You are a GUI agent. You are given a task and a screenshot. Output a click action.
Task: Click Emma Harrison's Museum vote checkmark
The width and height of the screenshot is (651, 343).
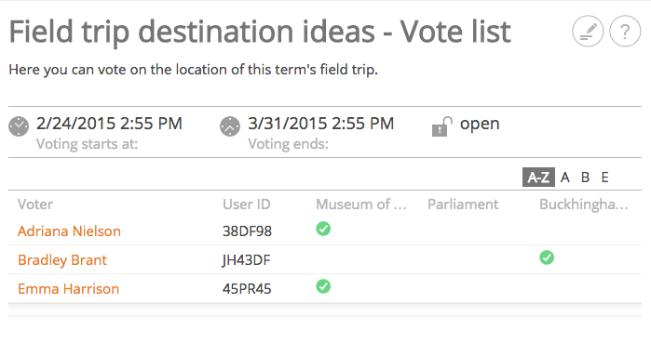(x=323, y=286)
